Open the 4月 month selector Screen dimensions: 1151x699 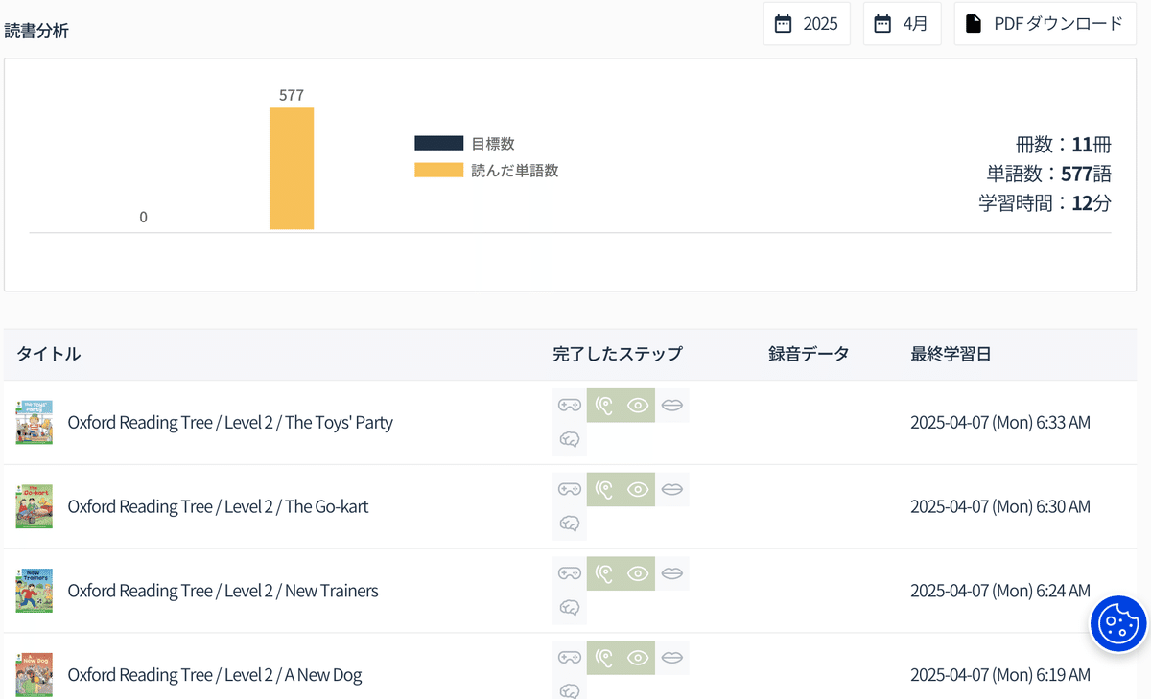click(x=902, y=24)
